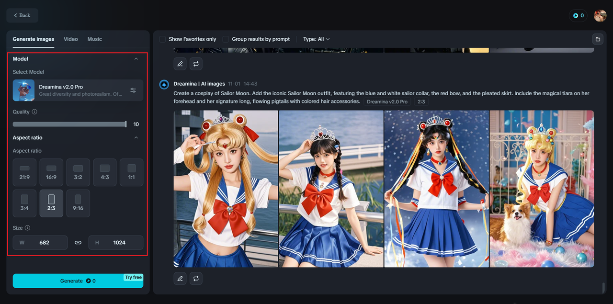Switch to the Music tab
The width and height of the screenshot is (613, 304).
(95, 39)
